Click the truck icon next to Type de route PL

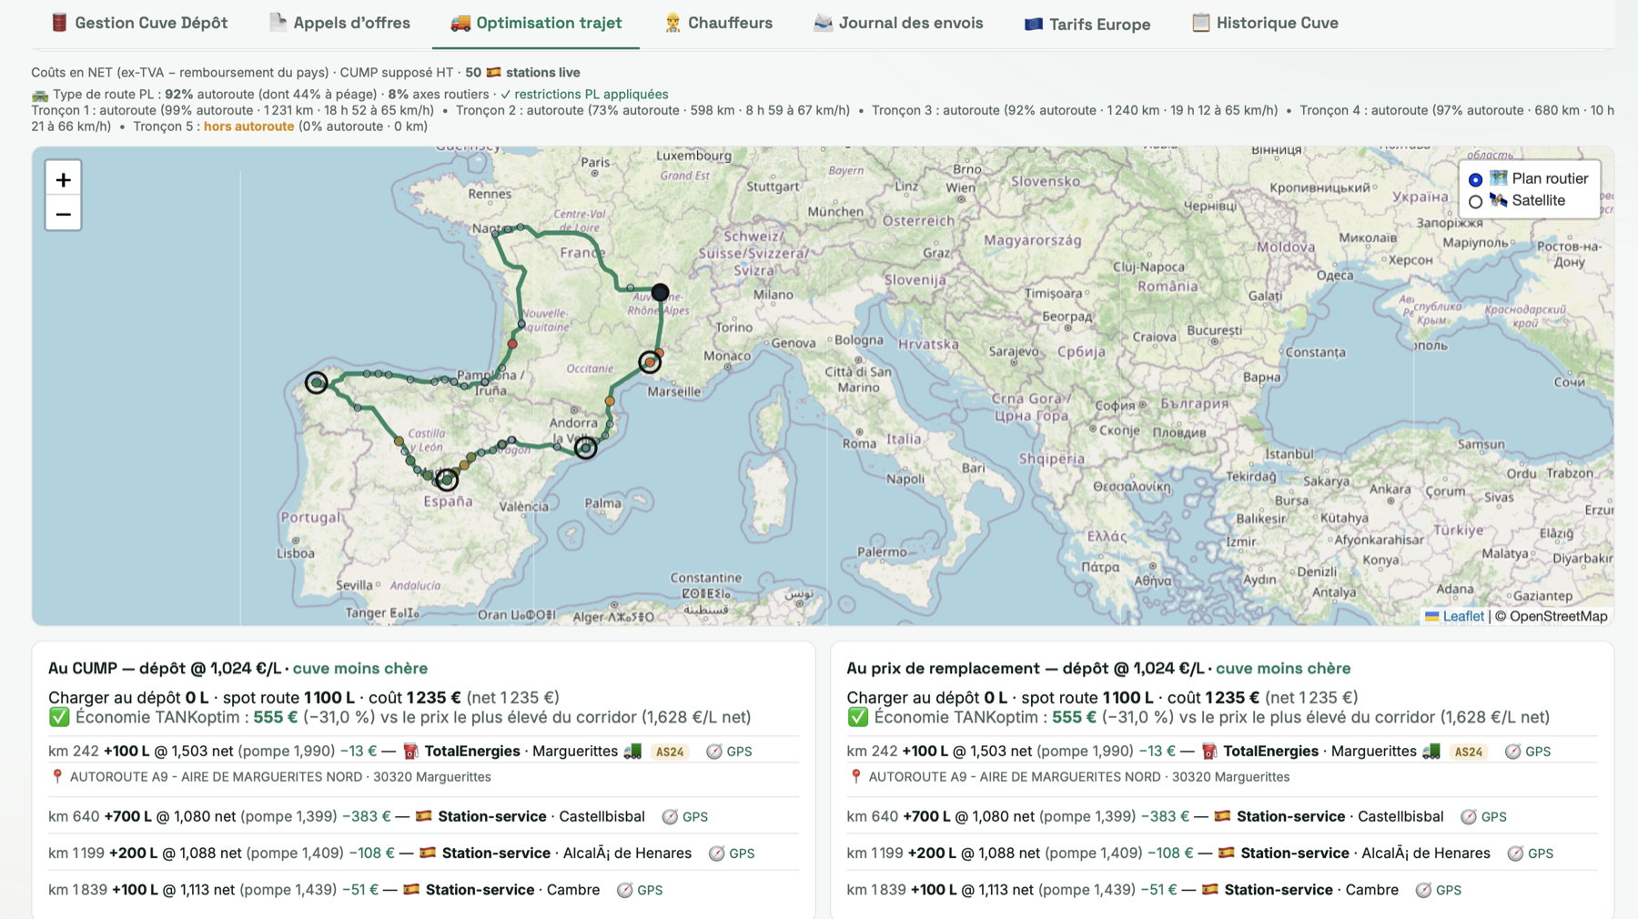40,95
